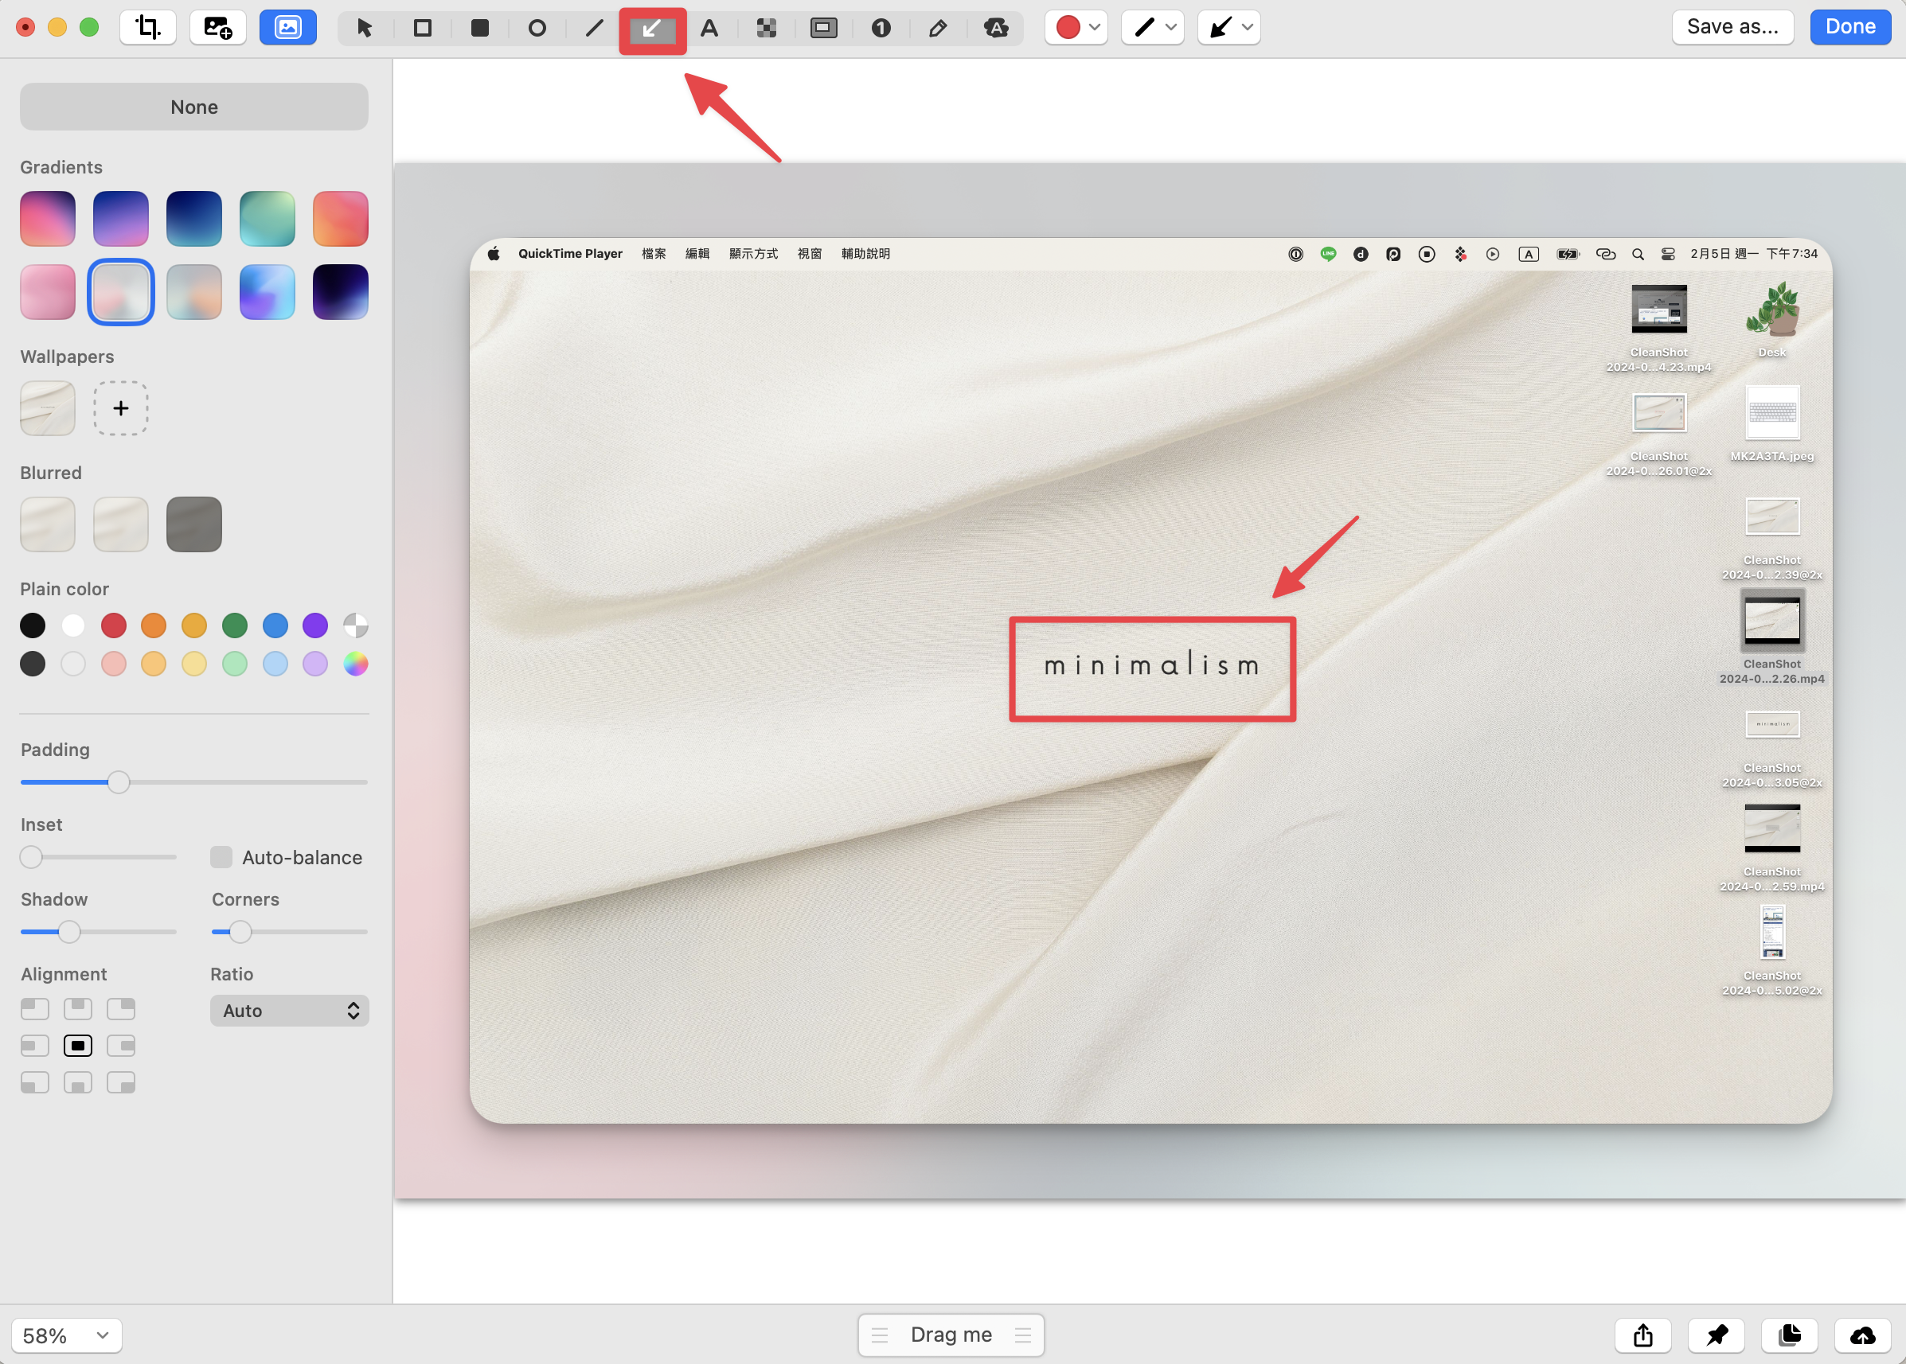Click the LINE menu bar icon
The height and width of the screenshot is (1364, 1906).
click(x=1328, y=254)
